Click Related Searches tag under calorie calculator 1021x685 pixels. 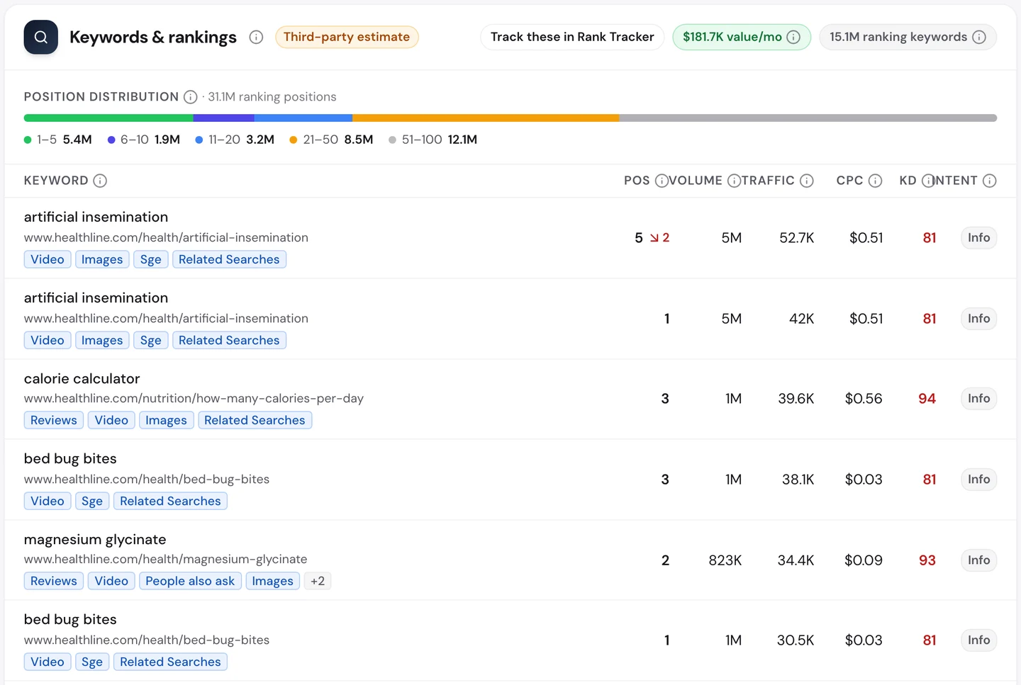point(255,420)
